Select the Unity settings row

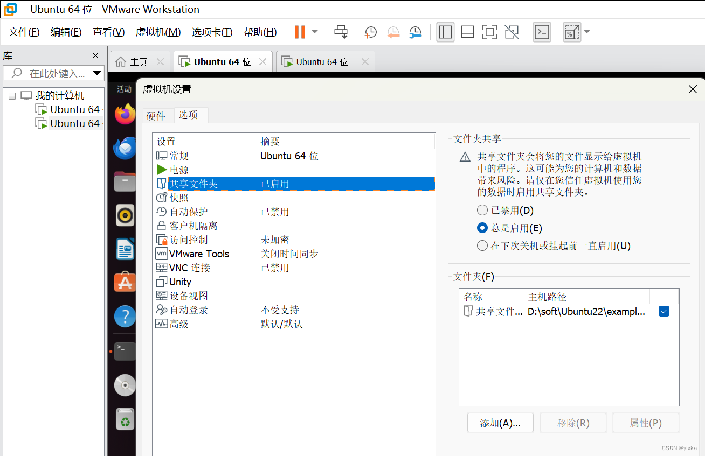click(x=294, y=282)
